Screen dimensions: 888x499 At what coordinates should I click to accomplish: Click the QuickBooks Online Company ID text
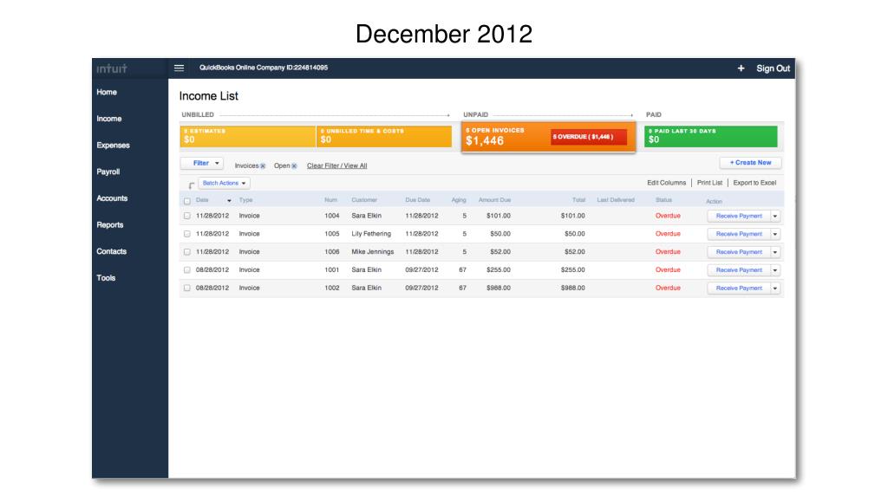pos(264,68)
